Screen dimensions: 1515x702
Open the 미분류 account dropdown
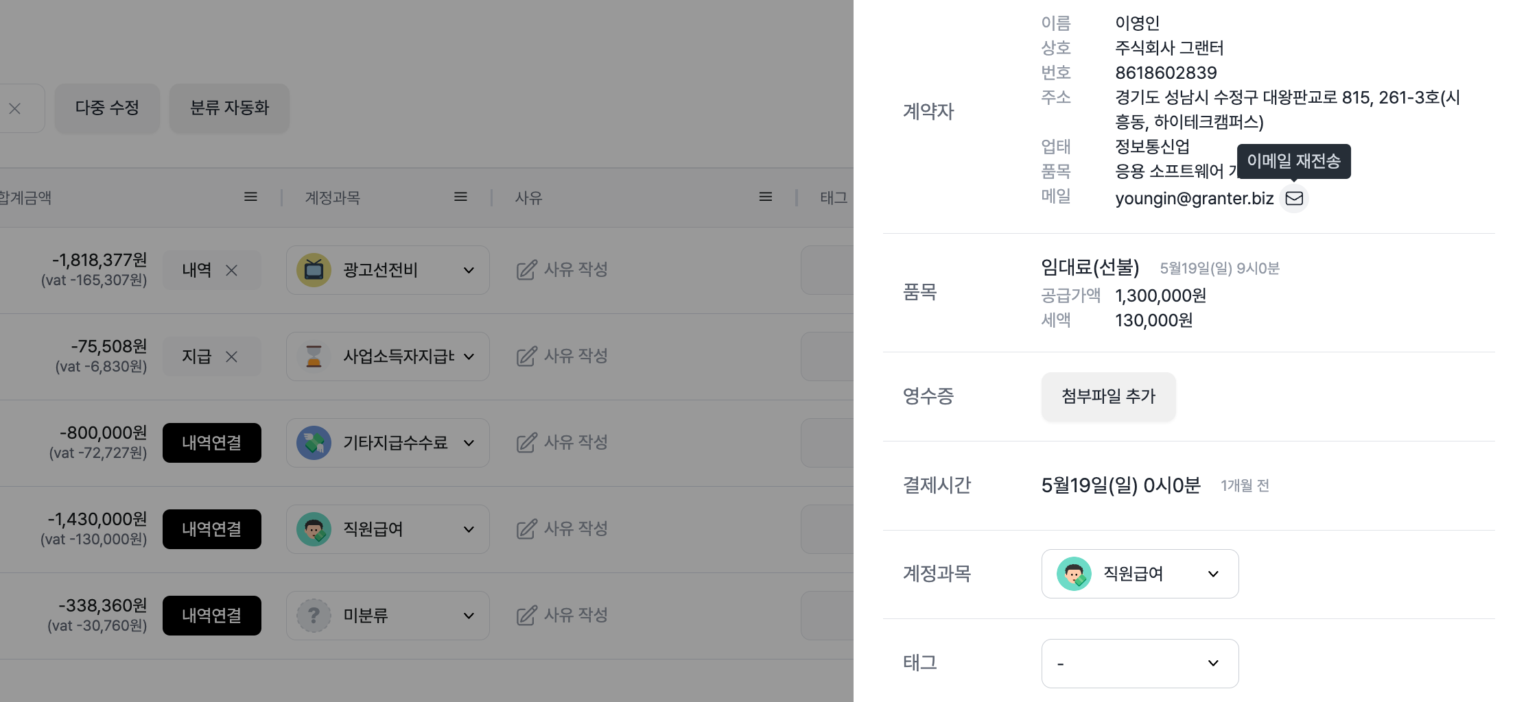tap(469, 616)
